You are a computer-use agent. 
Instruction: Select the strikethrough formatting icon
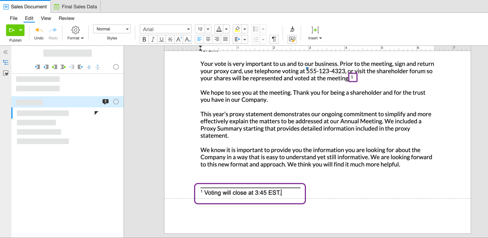coord(170,39)
